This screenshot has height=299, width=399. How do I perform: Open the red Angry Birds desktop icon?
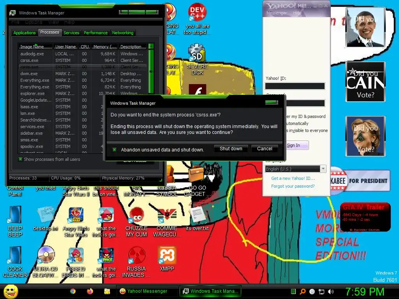[106, 215]
